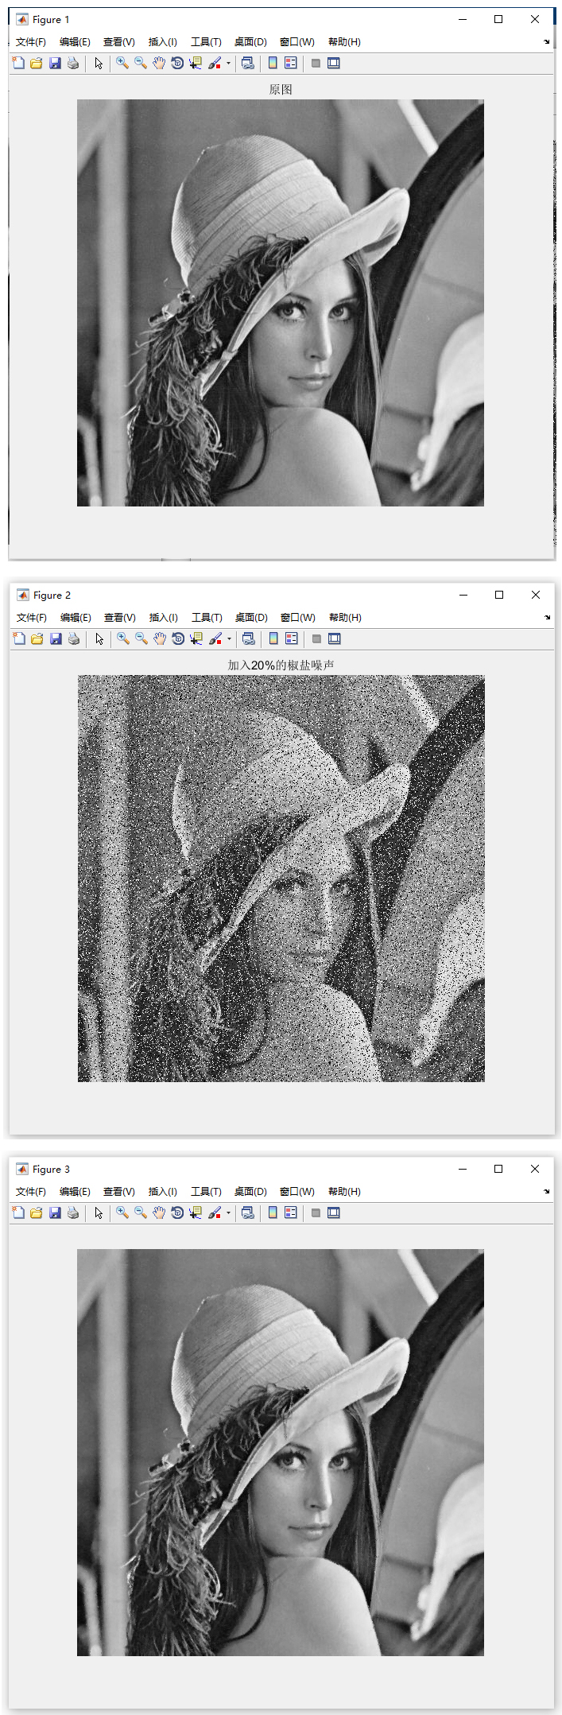The image size is (562, 1715).
Task: Click New Figure icon in Figure 2 toolbar
Action: tap(19, 638)
